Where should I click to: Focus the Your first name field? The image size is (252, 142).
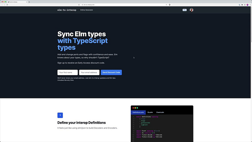67,72
